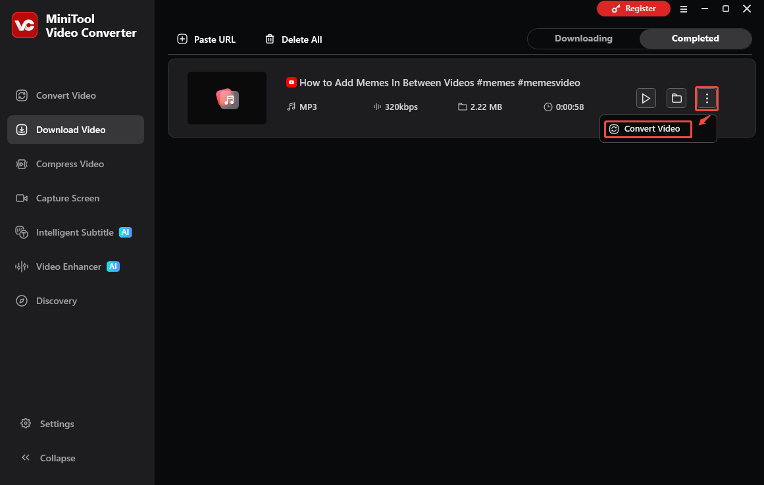764x485 pixels.
Task: Click the 0:00:58 duration value
Action: coord(570,107)
